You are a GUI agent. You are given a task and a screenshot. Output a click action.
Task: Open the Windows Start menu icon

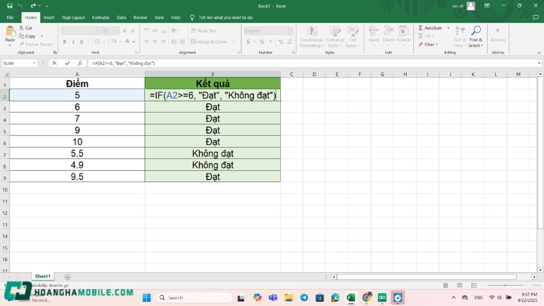tap(147, 298)
